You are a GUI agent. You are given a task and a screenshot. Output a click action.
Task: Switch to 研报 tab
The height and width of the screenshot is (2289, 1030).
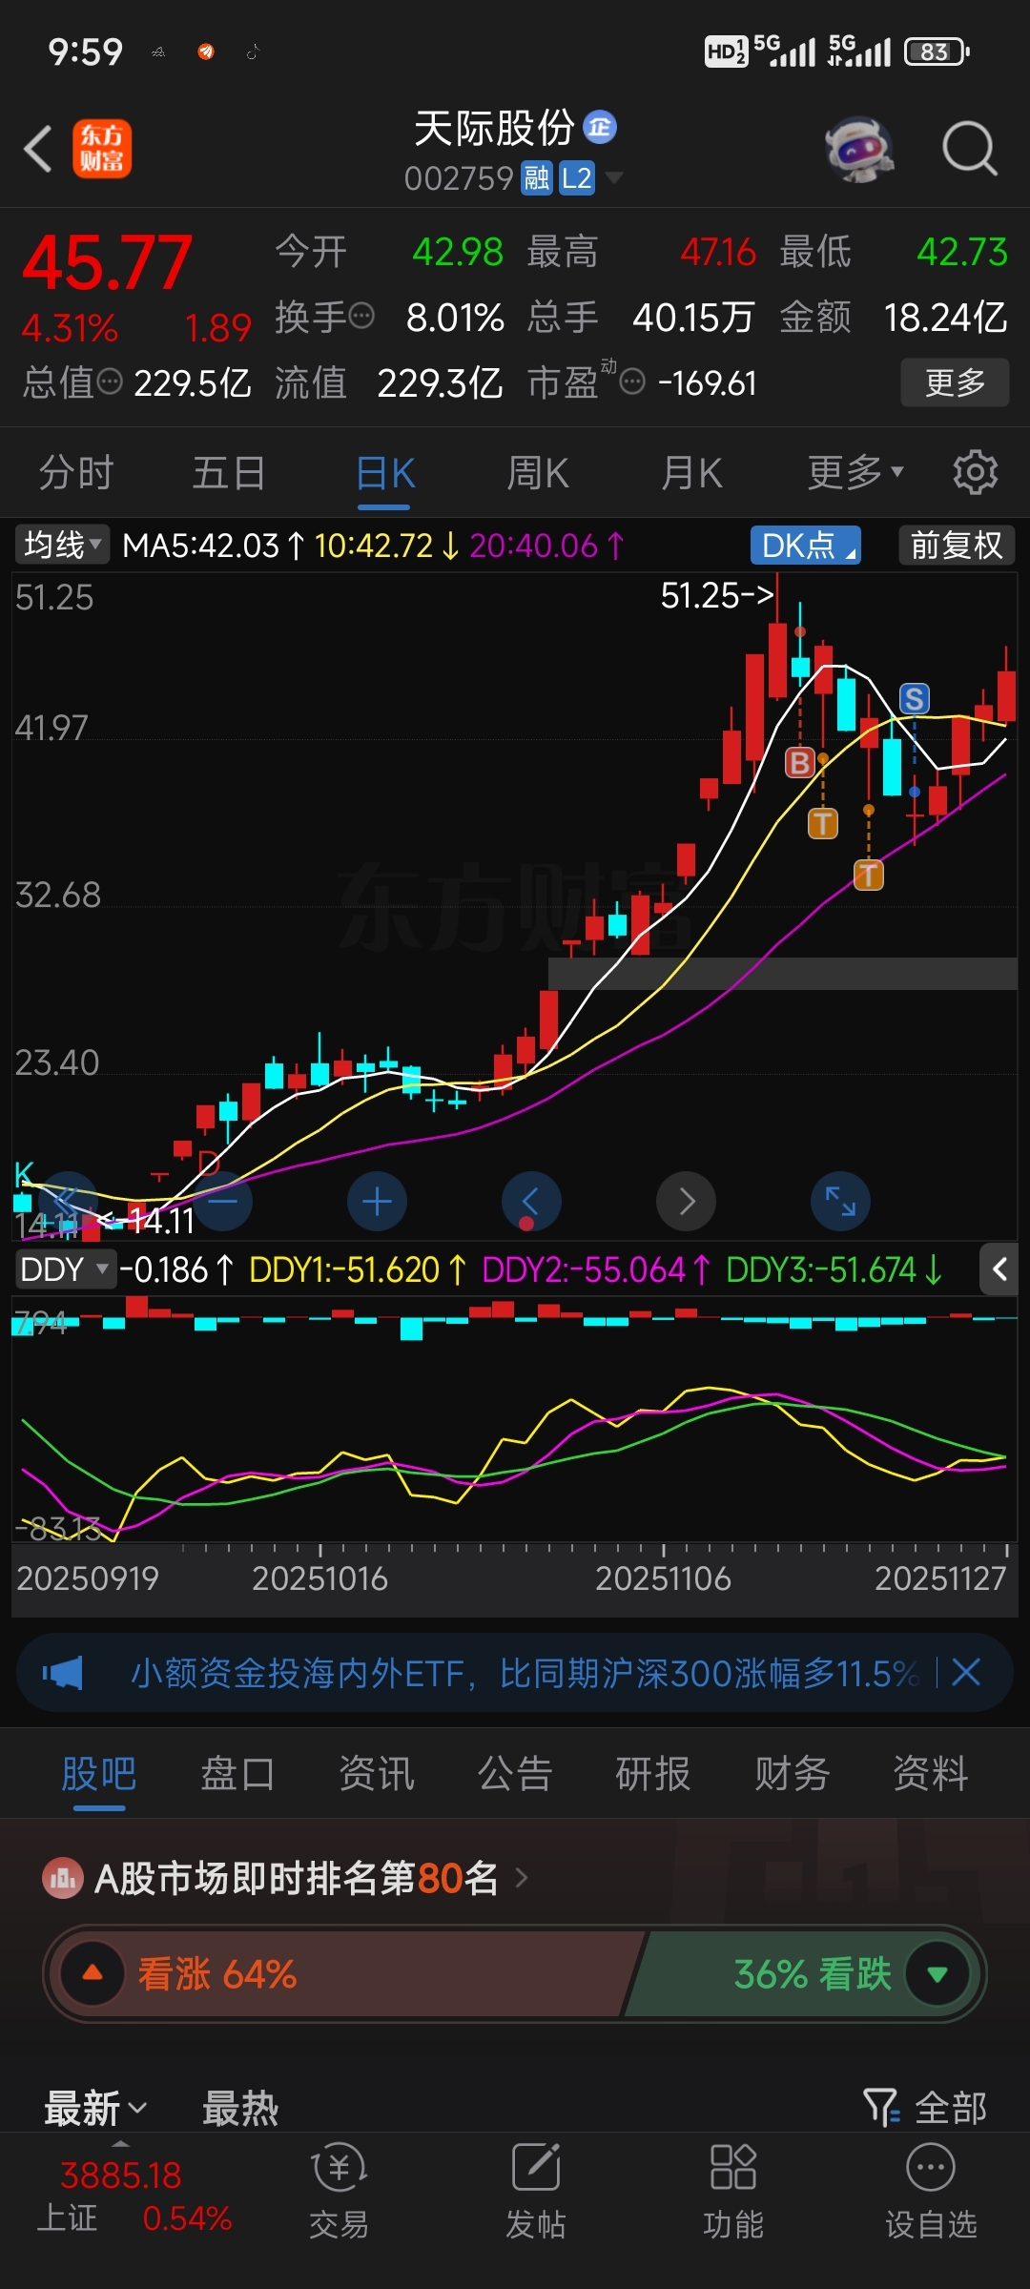click(653, 1774)
